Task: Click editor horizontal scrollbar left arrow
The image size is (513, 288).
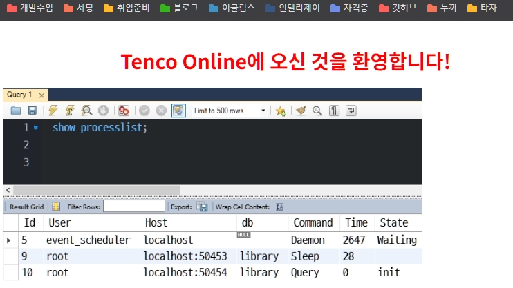Action: (x=8, y=190)
